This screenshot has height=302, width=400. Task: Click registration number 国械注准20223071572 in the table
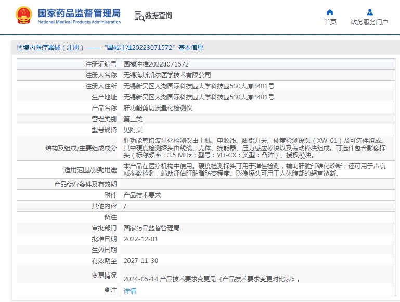tap(156, 64)
